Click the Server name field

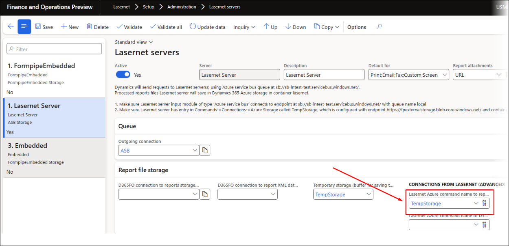[239, 75]
